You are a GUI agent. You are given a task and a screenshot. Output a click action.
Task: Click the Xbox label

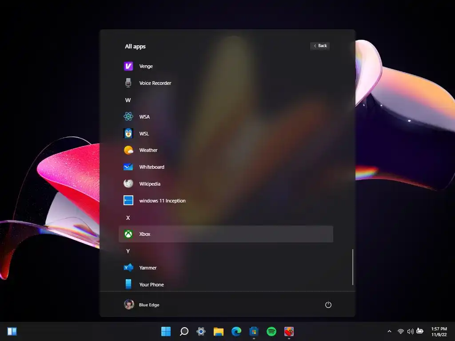tap(144, 234)
